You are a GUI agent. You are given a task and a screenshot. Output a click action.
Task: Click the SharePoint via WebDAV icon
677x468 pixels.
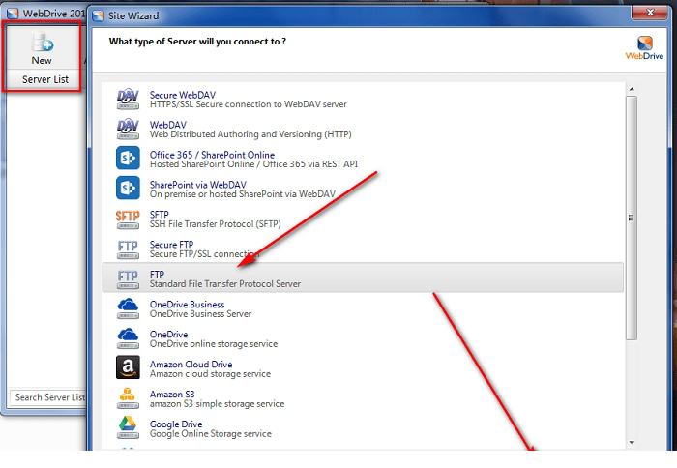pos(128,189)
